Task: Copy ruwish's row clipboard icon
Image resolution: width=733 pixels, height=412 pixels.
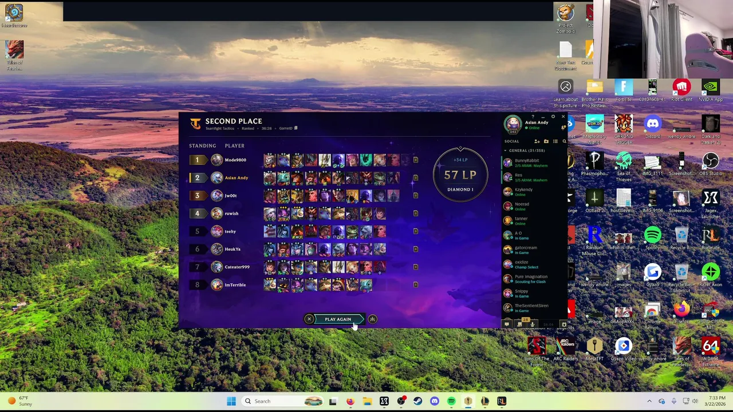Action: pos(416,213)
